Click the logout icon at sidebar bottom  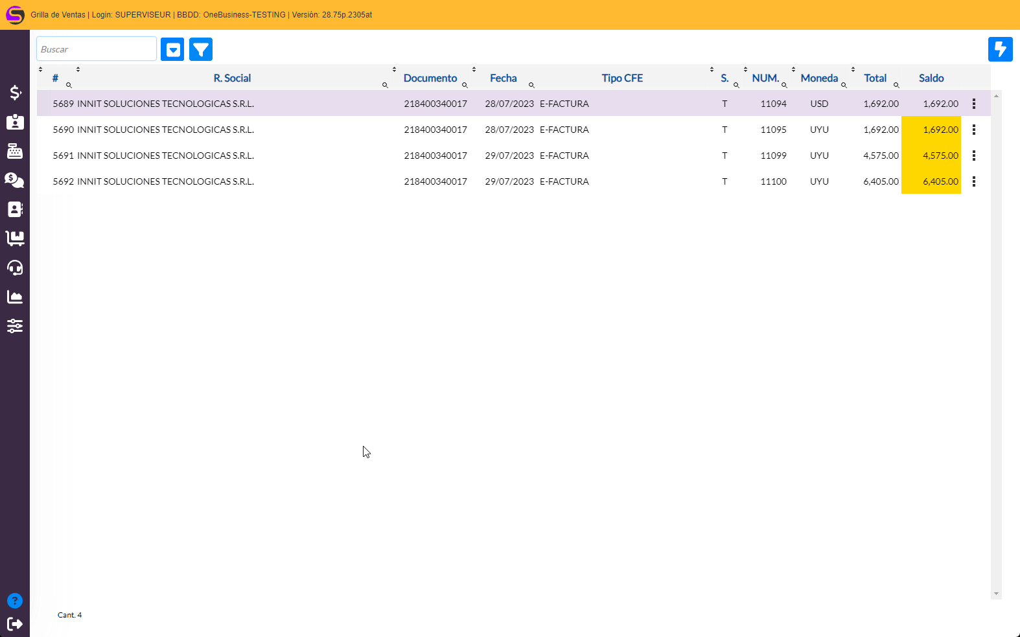(x=15, y=624)
